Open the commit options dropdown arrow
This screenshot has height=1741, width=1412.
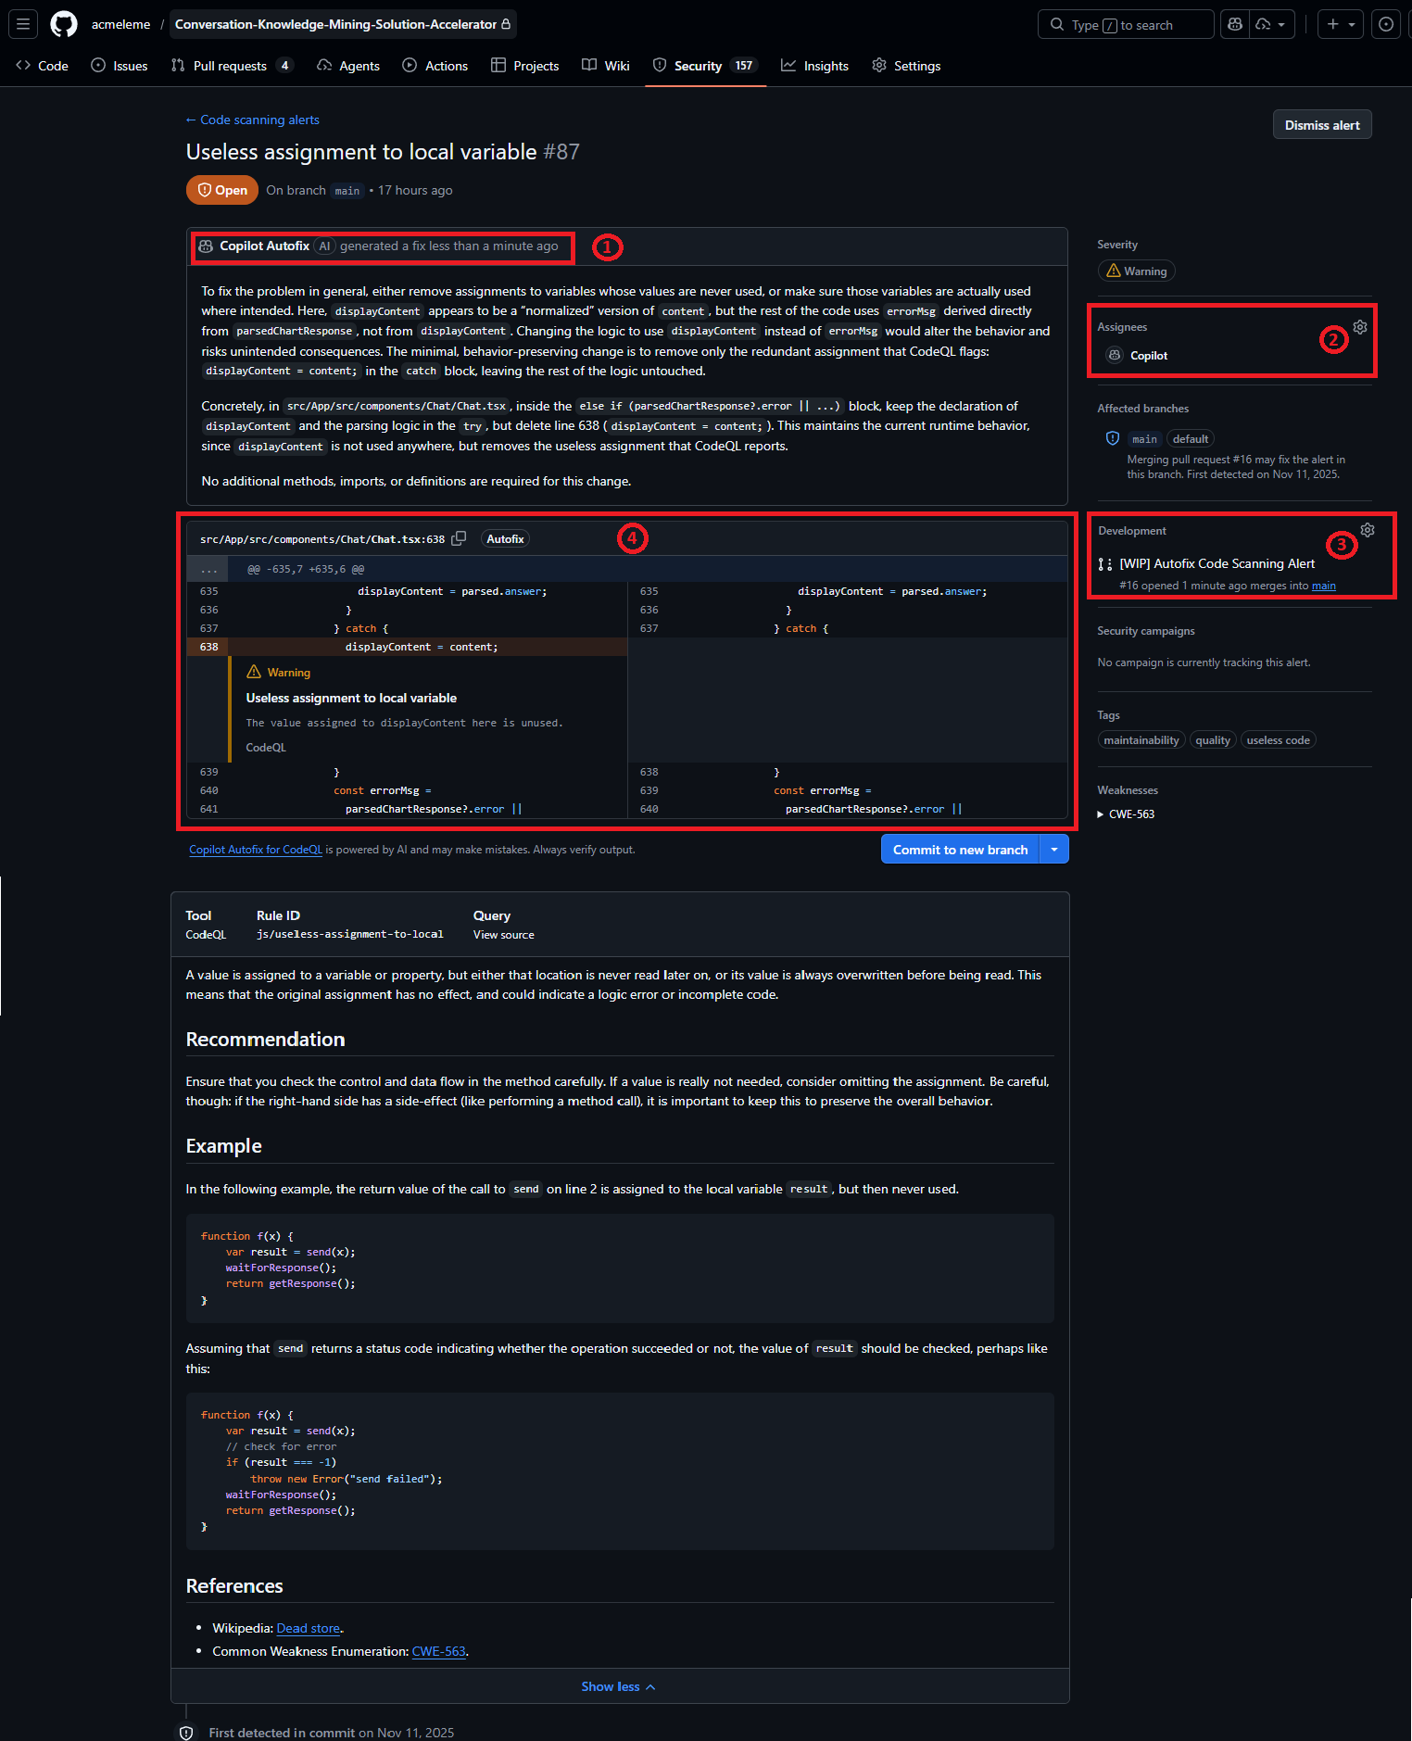pyautogui.click(x=1054, y=850)
